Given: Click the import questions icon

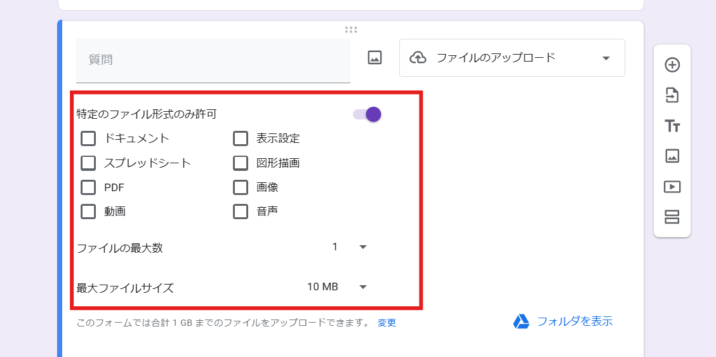Looking at the screenshot, I should coord(672,95).
